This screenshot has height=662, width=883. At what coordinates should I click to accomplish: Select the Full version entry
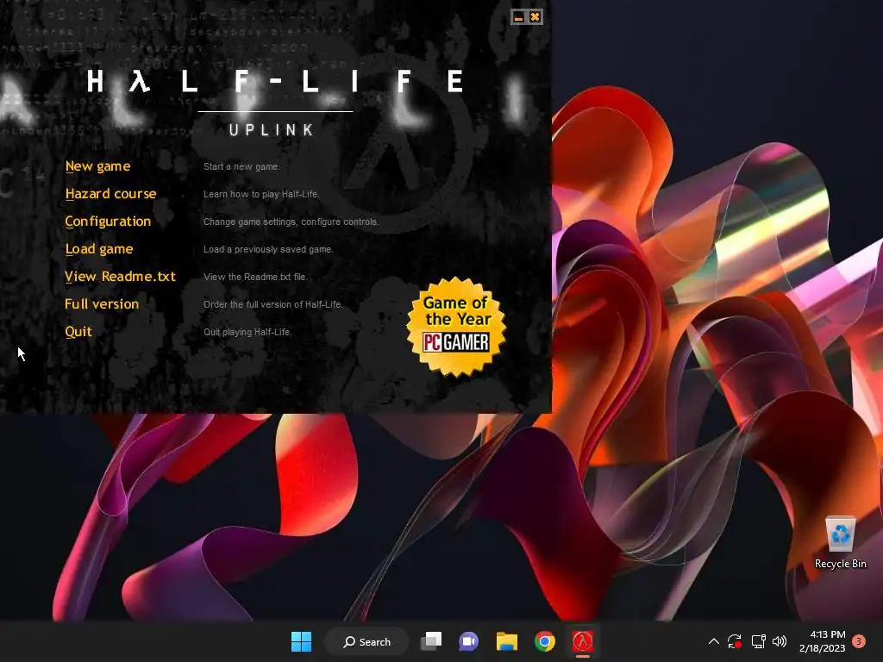pyautogui.click(x=102, y=304)
